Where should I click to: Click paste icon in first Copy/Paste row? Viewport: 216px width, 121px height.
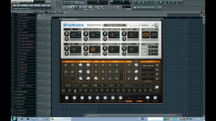click(x=156, y=47)
